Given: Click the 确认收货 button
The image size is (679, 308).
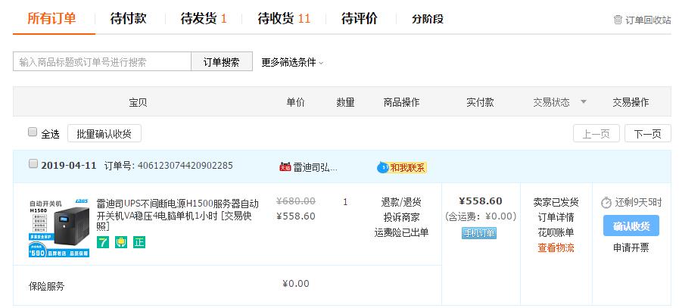Looking at the screenshot, I should tap(631, 226).
